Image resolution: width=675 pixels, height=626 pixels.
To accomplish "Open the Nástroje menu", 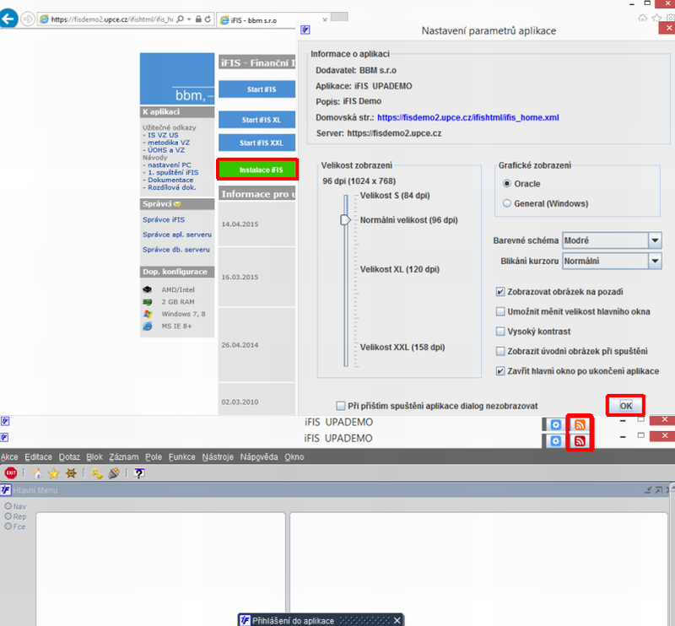I will [218, 456].
